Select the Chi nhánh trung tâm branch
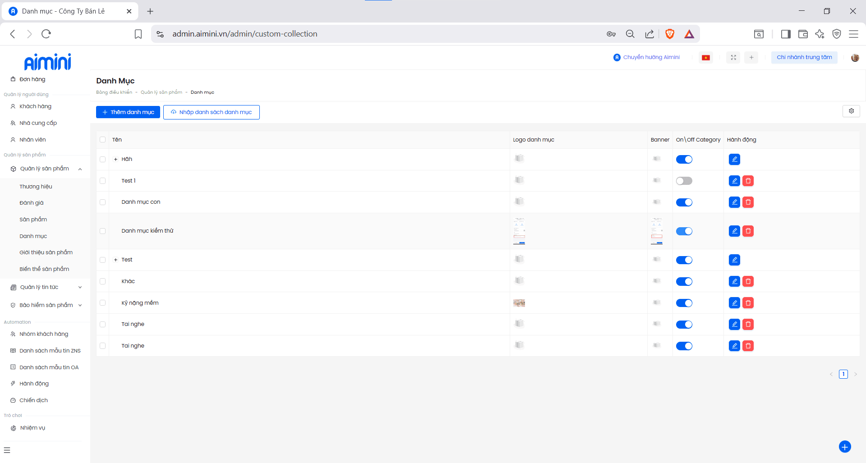 (804, 58)
